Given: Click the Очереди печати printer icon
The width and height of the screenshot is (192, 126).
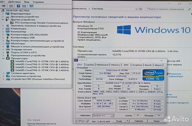Looking at the screenshot, I should tap(8, 49).
